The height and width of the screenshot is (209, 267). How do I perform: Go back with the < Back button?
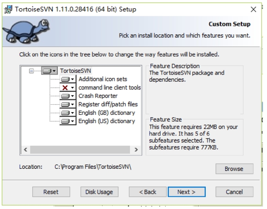(148, 192)
